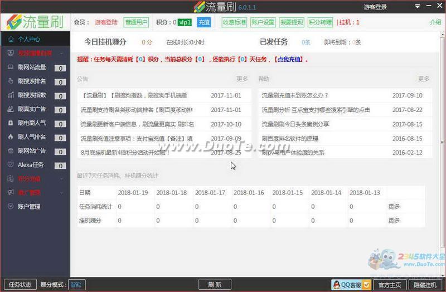
Task: Open help item 流量刷充值未到账怎么办
Action: pos(295,95)
